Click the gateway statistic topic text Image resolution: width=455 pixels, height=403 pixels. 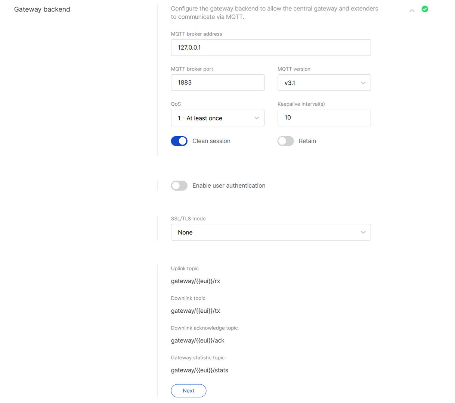(199, 370)
